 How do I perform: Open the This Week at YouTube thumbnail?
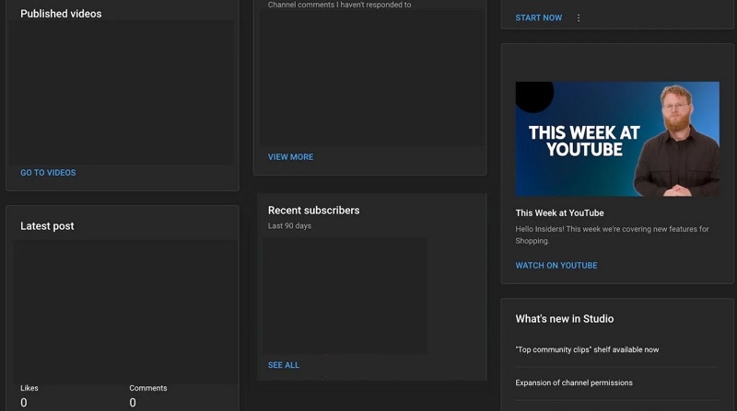[x=617, y=139]
